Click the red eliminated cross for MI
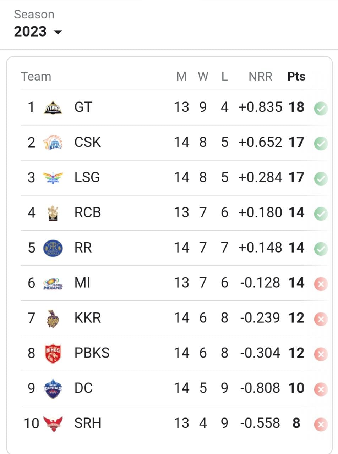This screenshot has width=338, height=454. click(x=321, y=284)
